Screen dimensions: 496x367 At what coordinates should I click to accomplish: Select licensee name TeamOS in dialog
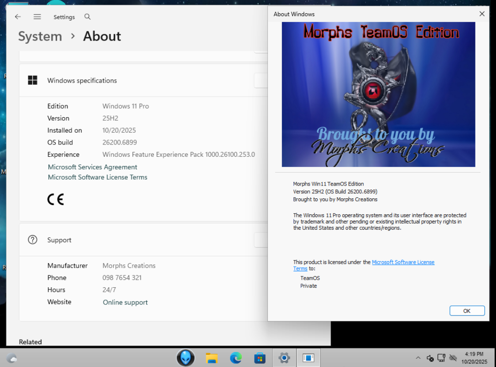tap(310, 278)
